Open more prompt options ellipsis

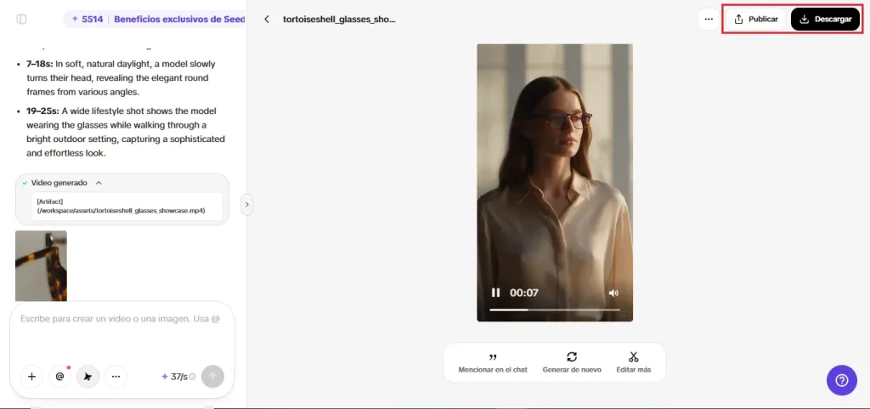(116, 376)
